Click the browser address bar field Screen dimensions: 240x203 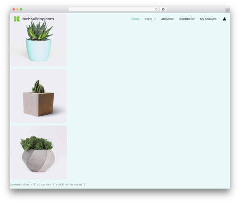(113, 9)
